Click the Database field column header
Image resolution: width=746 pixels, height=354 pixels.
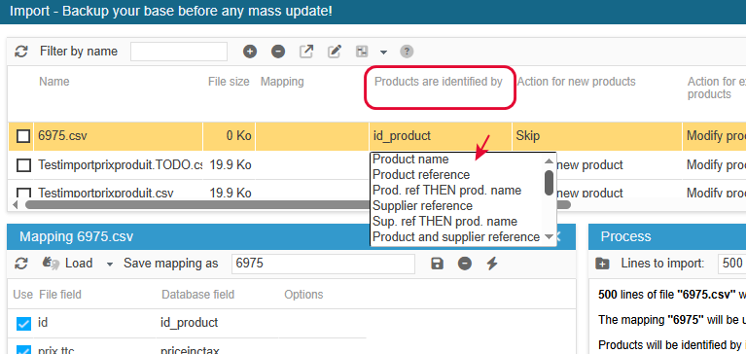point(197,295)
